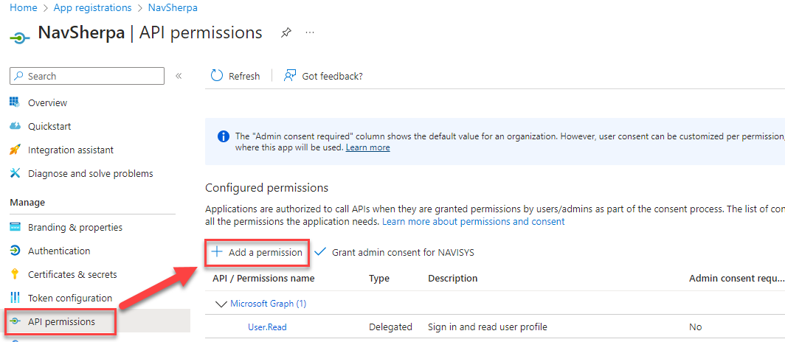Click the Home breadcrumb link
This screenshot has height=342, width=785.
pyautogui.click(x=24, y=8)
